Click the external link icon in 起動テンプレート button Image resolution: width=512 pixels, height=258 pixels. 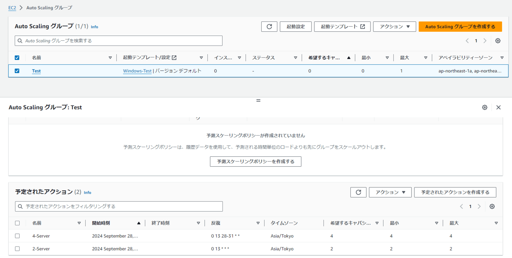pos(362,27)
